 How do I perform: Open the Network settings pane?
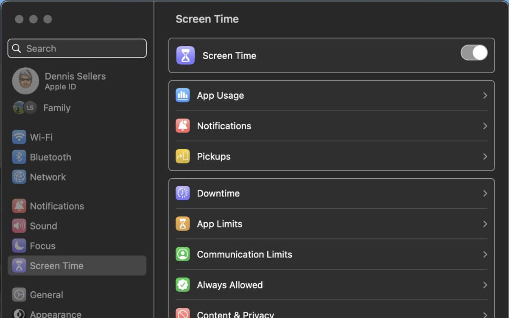(48, 177)
